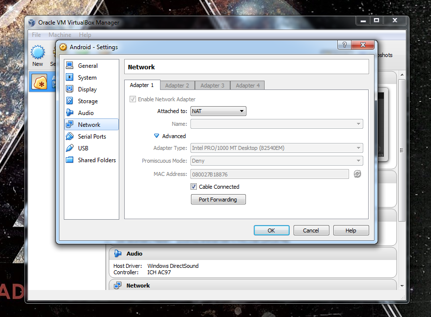Viewport: 431px width, 317px height.
Task: Switch to the Adapter 1 tab
Action: pyautogui.click(x=142, y=85)
